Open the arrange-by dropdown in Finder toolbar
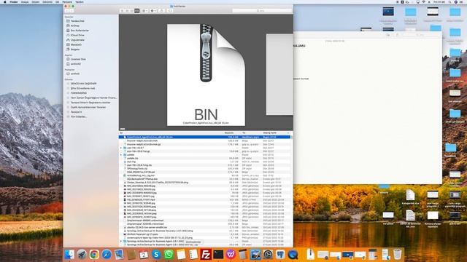 coord(144,11)
